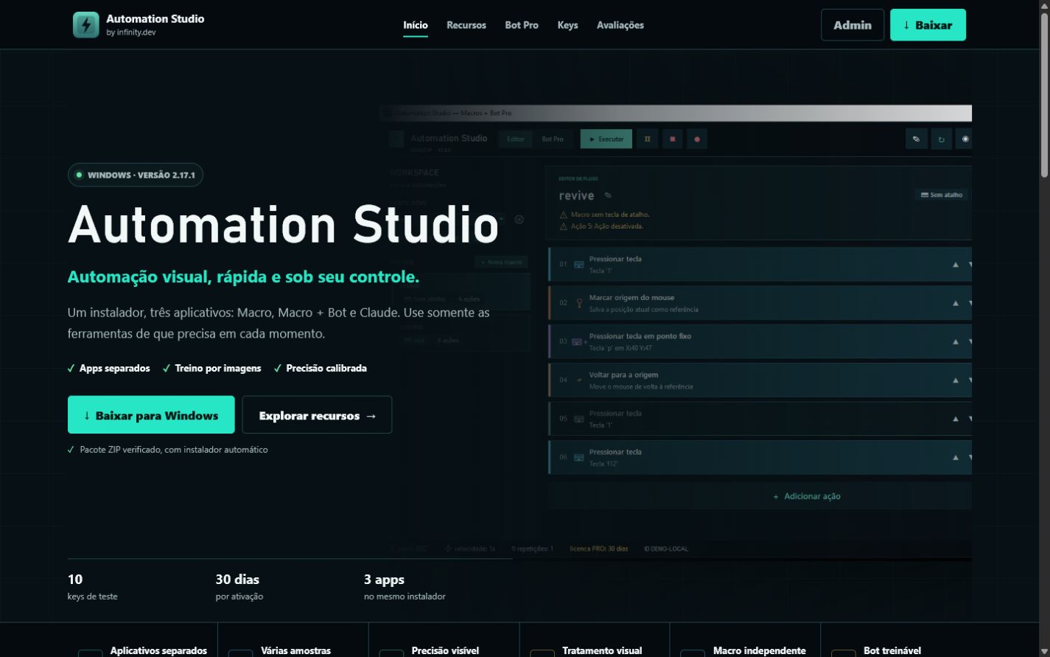Click the 'Aplicativos separados' feature heading

click(x=158, y=650)
